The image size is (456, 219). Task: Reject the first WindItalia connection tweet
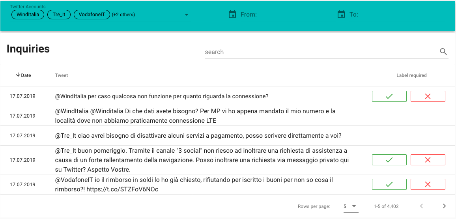pyautogui.click(x=428, y=96)
